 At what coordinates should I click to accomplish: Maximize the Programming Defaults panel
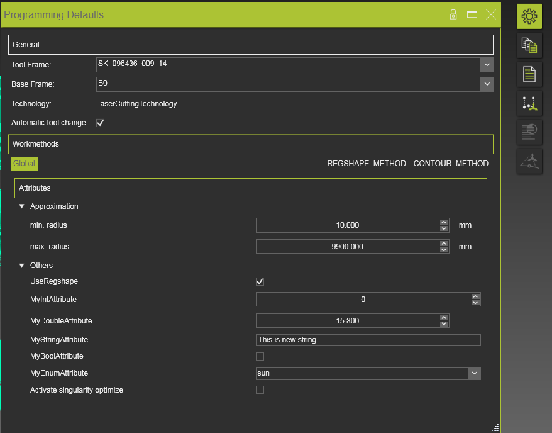tap(472, 14)
